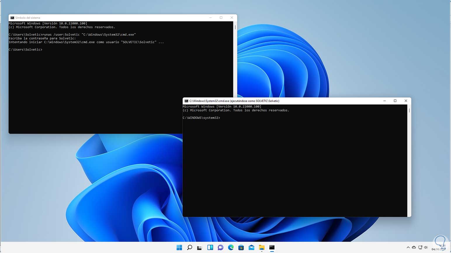The image size is (451, 253).
Task: Open Microsoft Store from the taskbar
Action: [x=241, y=247]
